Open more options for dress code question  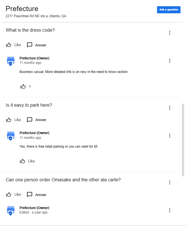click(x=169, y=33)
